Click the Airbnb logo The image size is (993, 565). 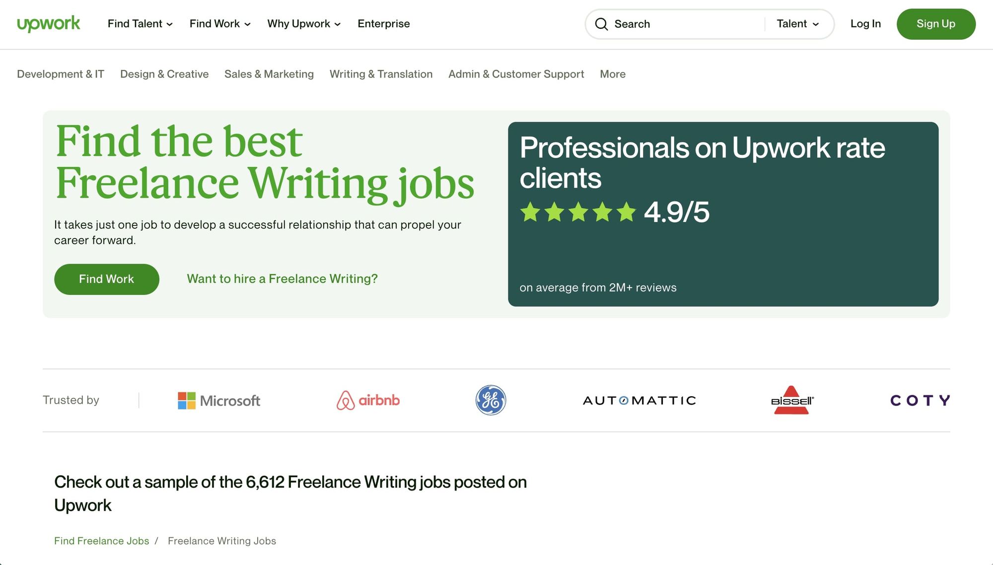pos(368,400)
